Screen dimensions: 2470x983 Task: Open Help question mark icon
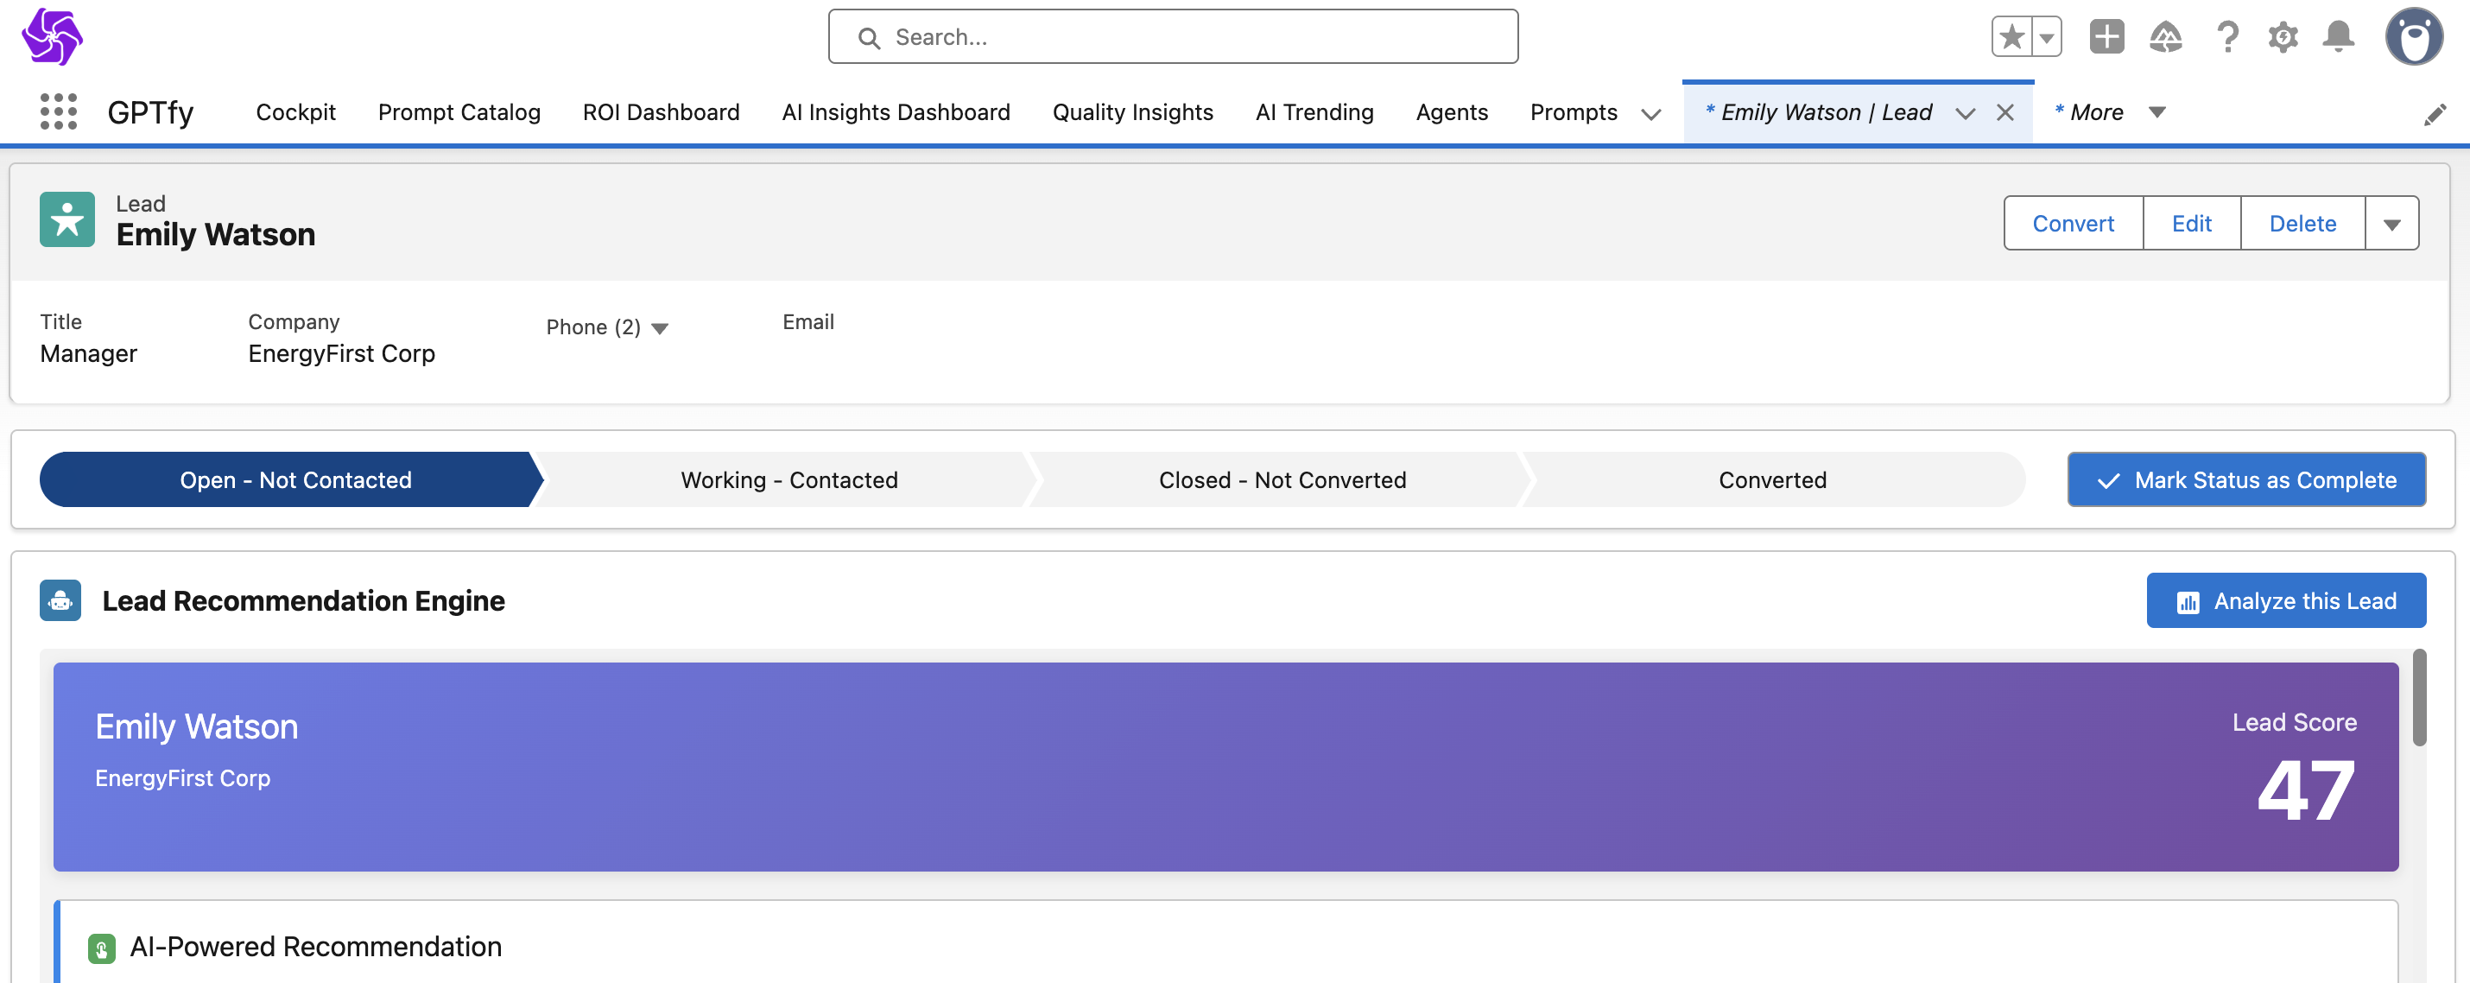click(x=2227, y=37)
